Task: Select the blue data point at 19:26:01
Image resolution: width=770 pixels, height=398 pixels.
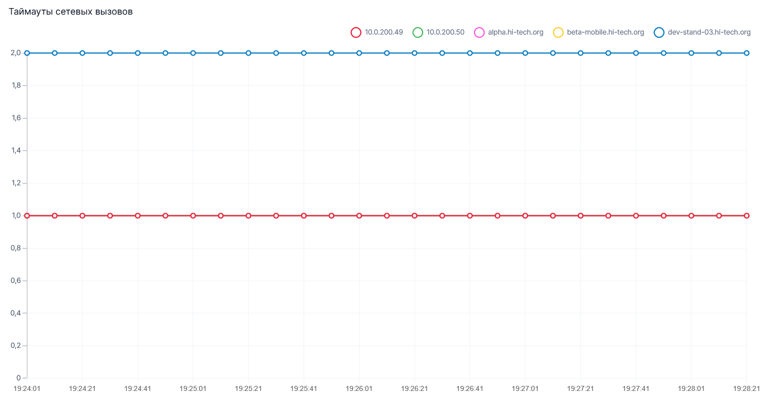Action: pos(359,53)
